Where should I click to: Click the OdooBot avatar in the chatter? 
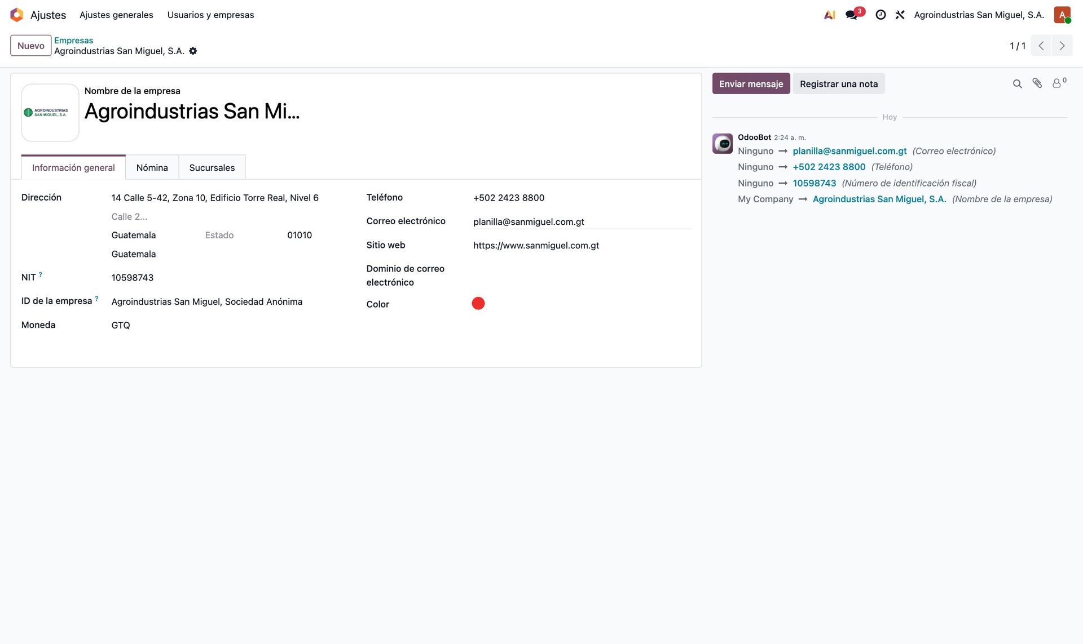(x=723, y=144)
